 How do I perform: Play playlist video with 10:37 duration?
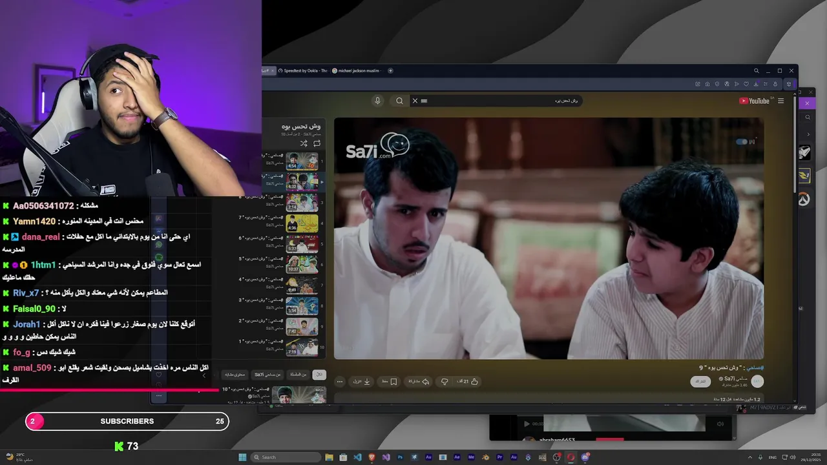pos(302,265)
